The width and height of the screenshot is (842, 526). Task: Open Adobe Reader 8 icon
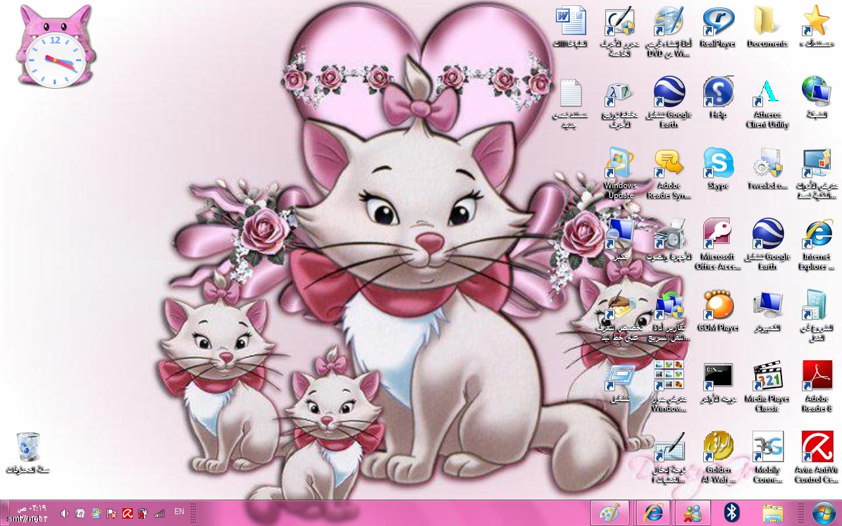coord(817,387)
